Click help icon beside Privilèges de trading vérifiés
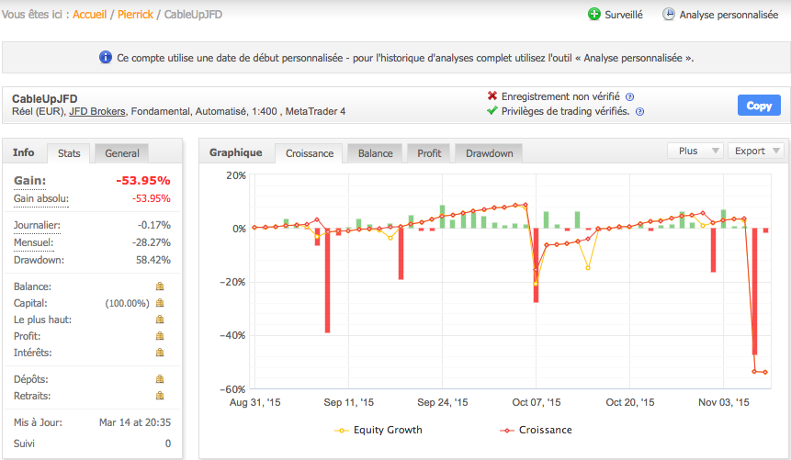The width and height of the screenshot is (791, 460). tap(639, 112)
